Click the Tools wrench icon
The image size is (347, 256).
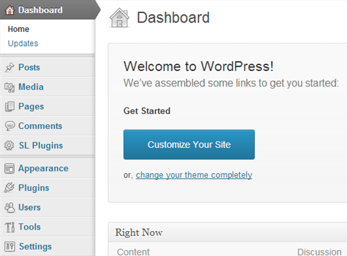pyautogui.click(x=10, y=227)
